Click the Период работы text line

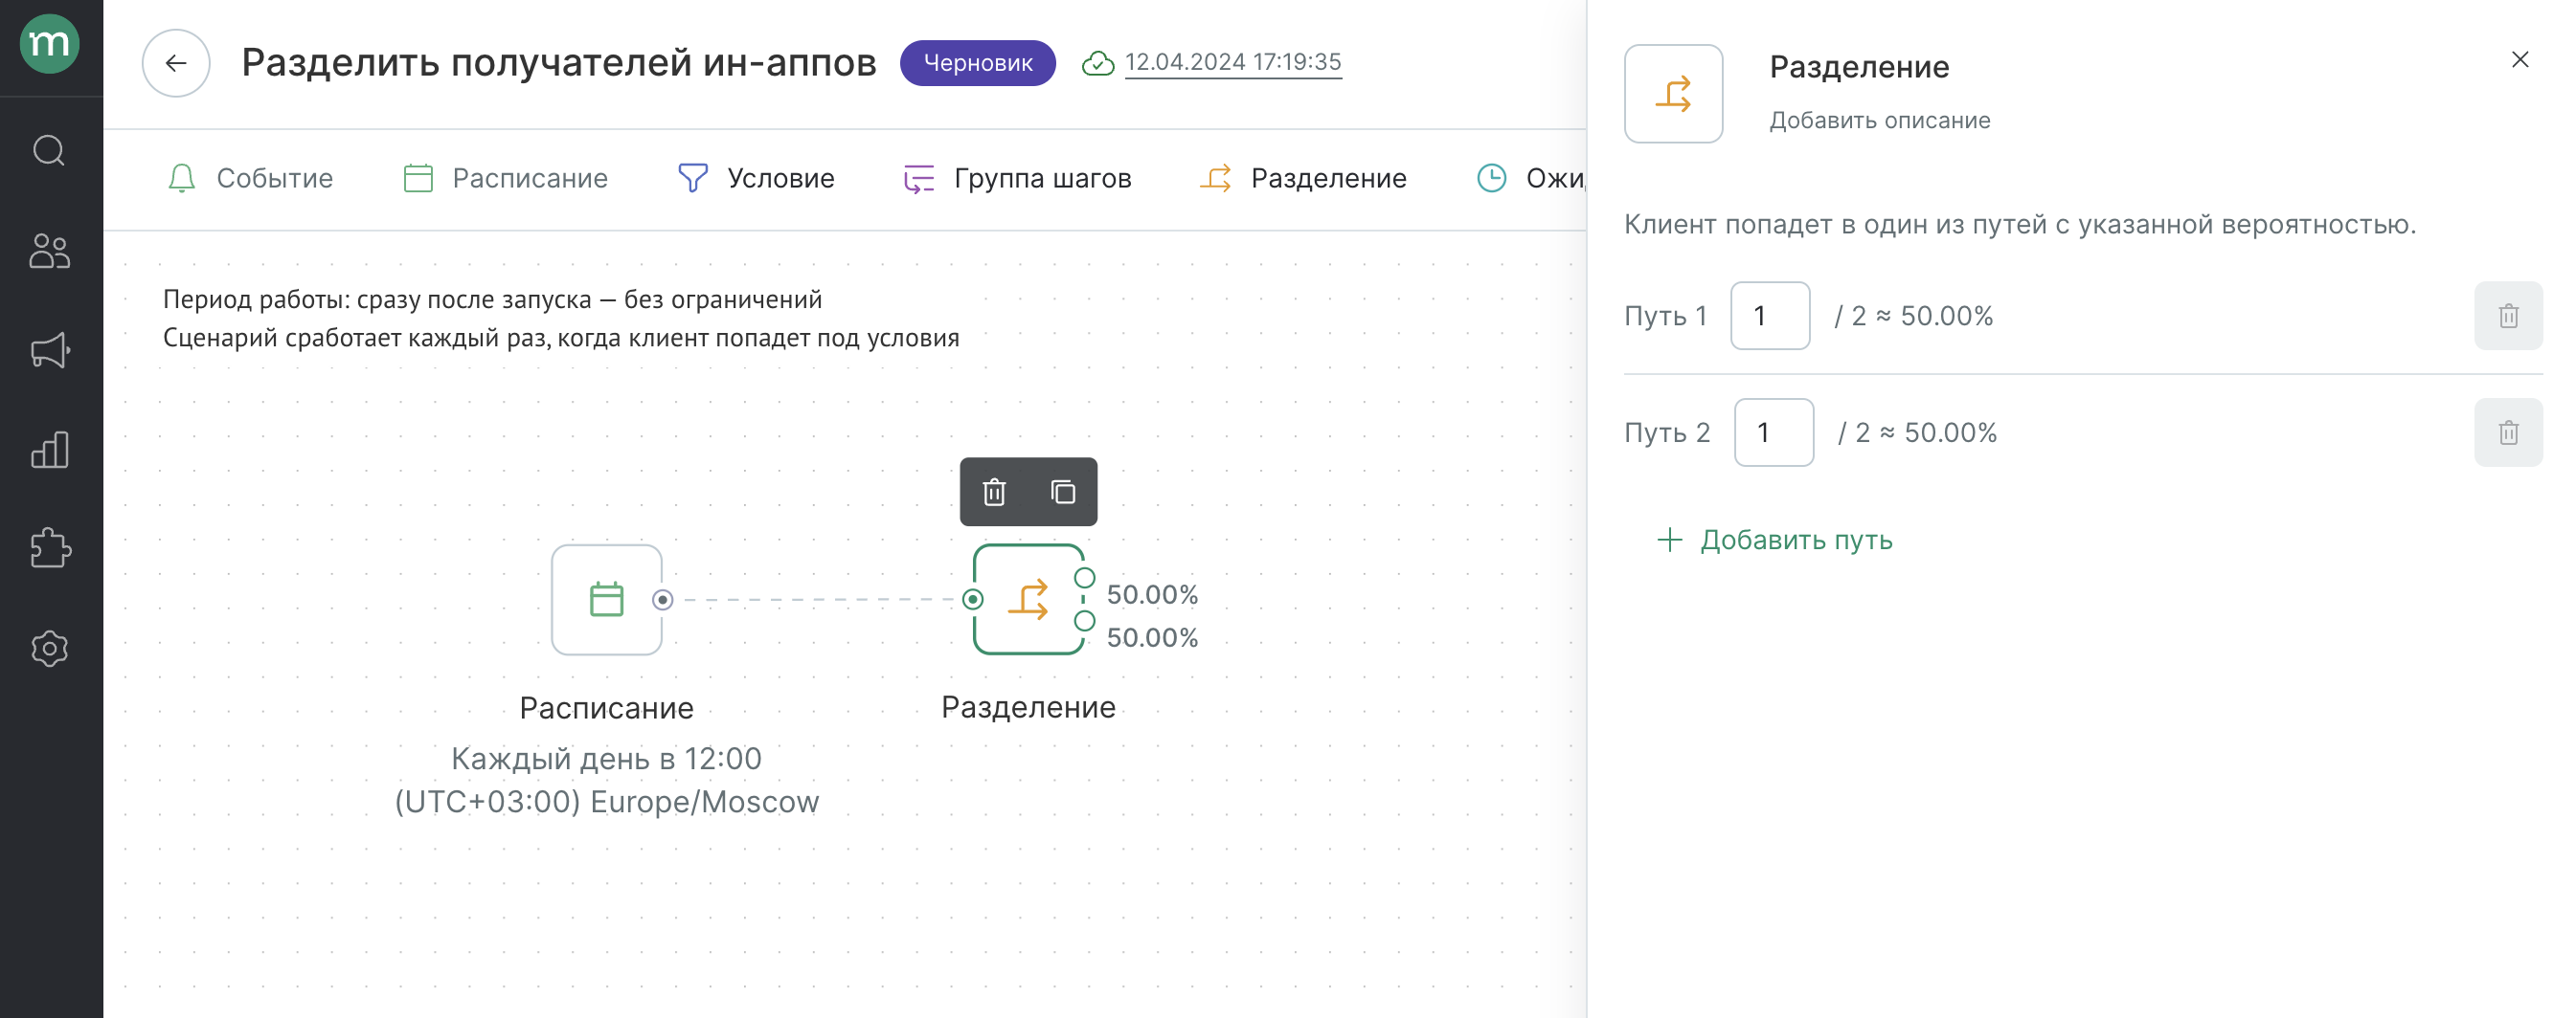493,299
